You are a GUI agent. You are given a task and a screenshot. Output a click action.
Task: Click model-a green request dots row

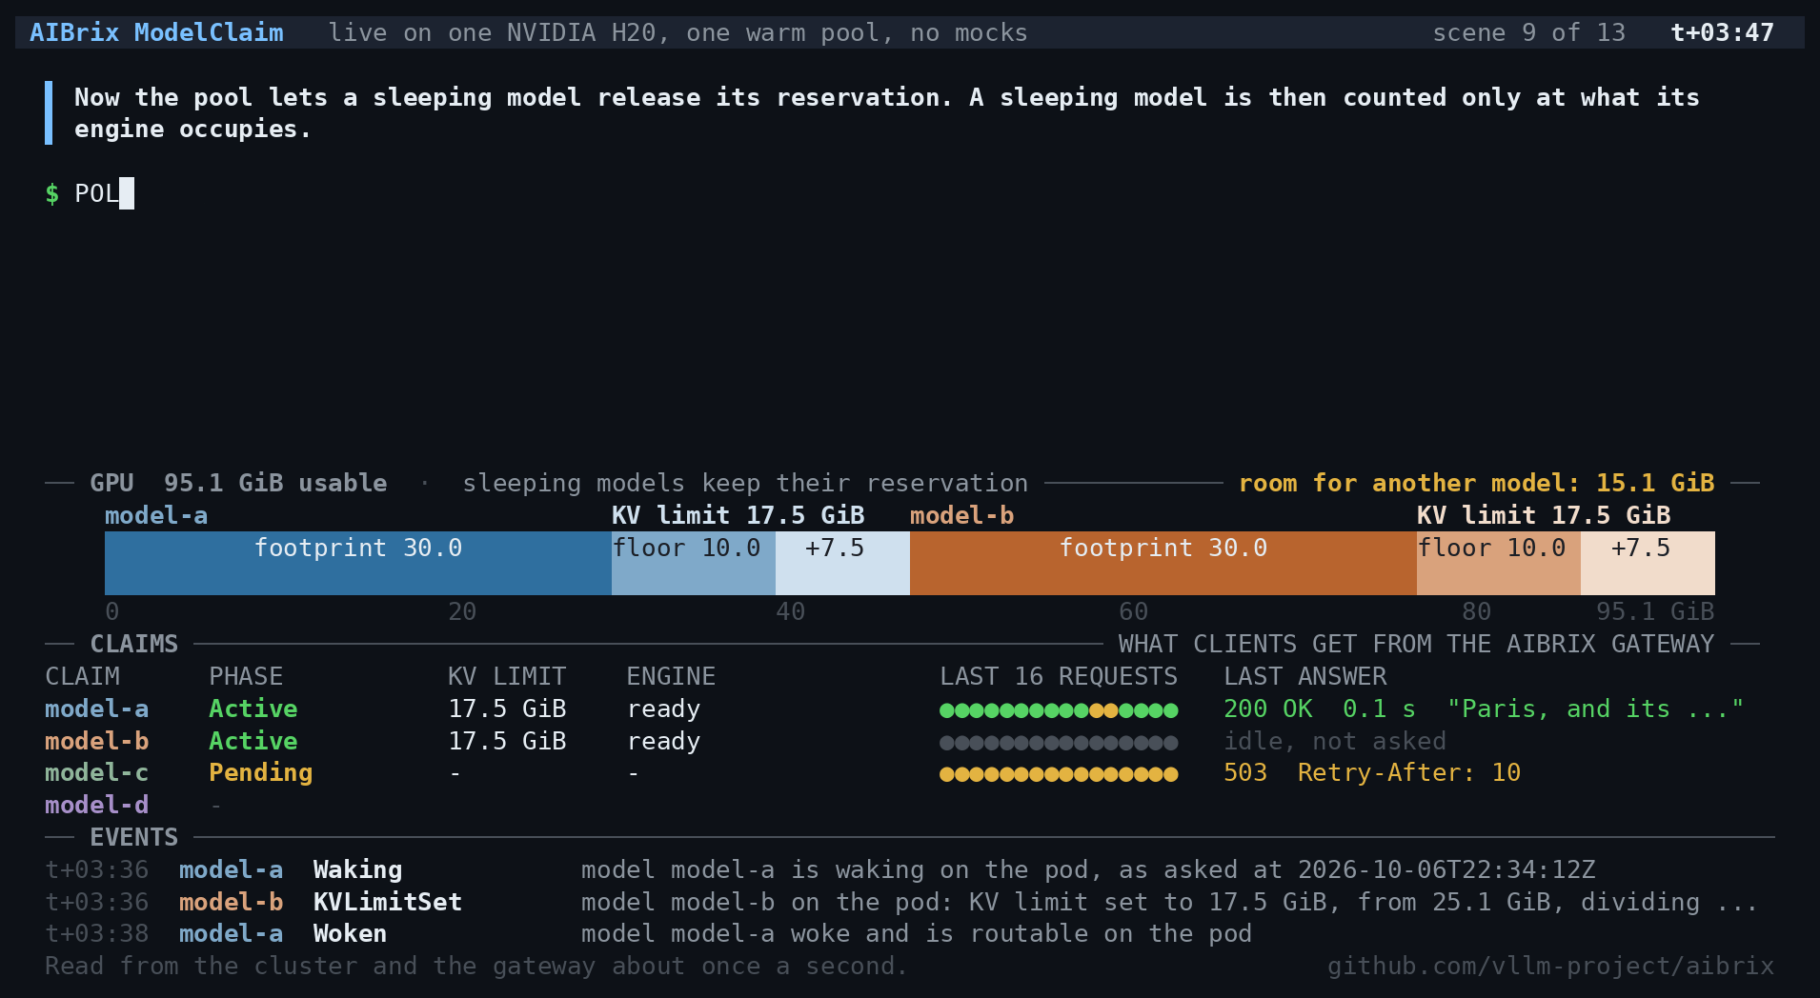(x=1059, y=710)
